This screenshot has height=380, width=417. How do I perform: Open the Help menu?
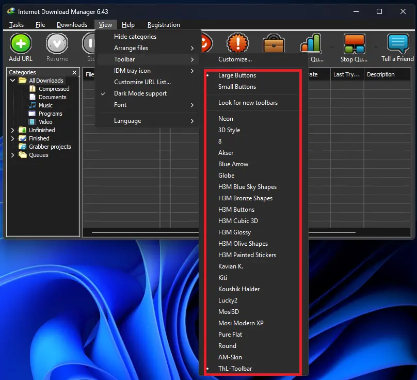coord(128,25)
